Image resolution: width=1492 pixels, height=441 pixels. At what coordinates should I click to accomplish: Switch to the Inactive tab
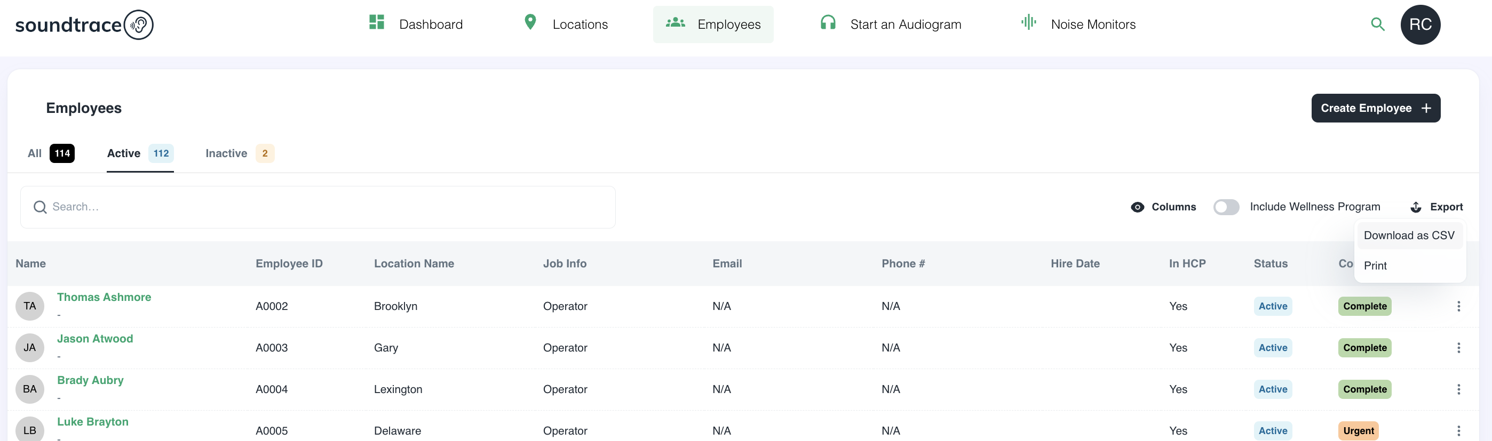coord(240,154)
